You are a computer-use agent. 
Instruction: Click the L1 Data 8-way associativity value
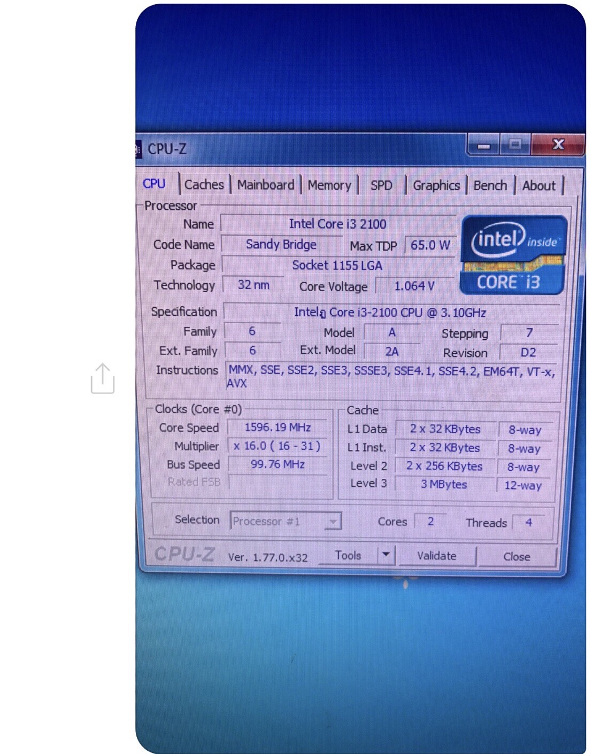(525, 430)
